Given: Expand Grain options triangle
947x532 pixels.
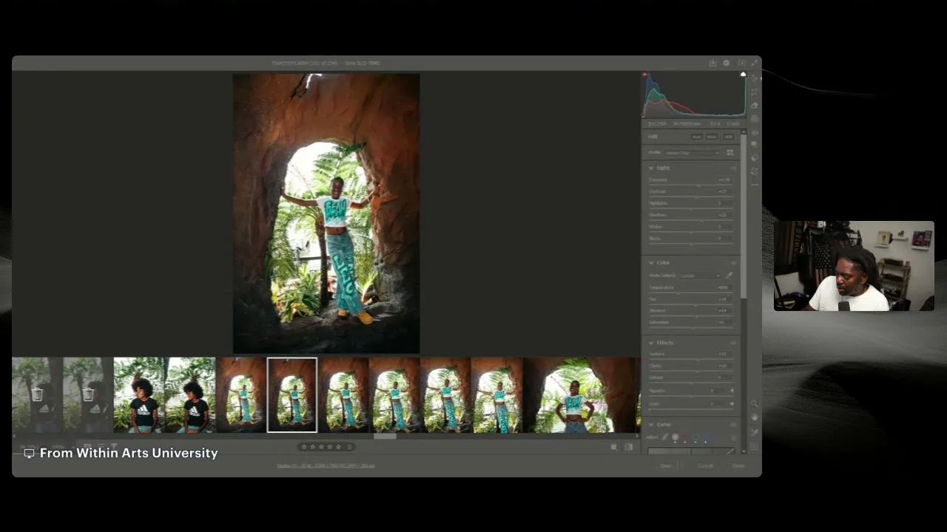Looking at the screenshot, I should pyautogui.click(x=732, y=403).
